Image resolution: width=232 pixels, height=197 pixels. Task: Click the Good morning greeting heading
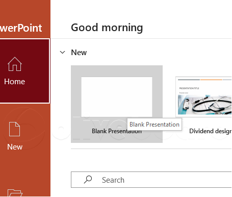coord(107,28)
